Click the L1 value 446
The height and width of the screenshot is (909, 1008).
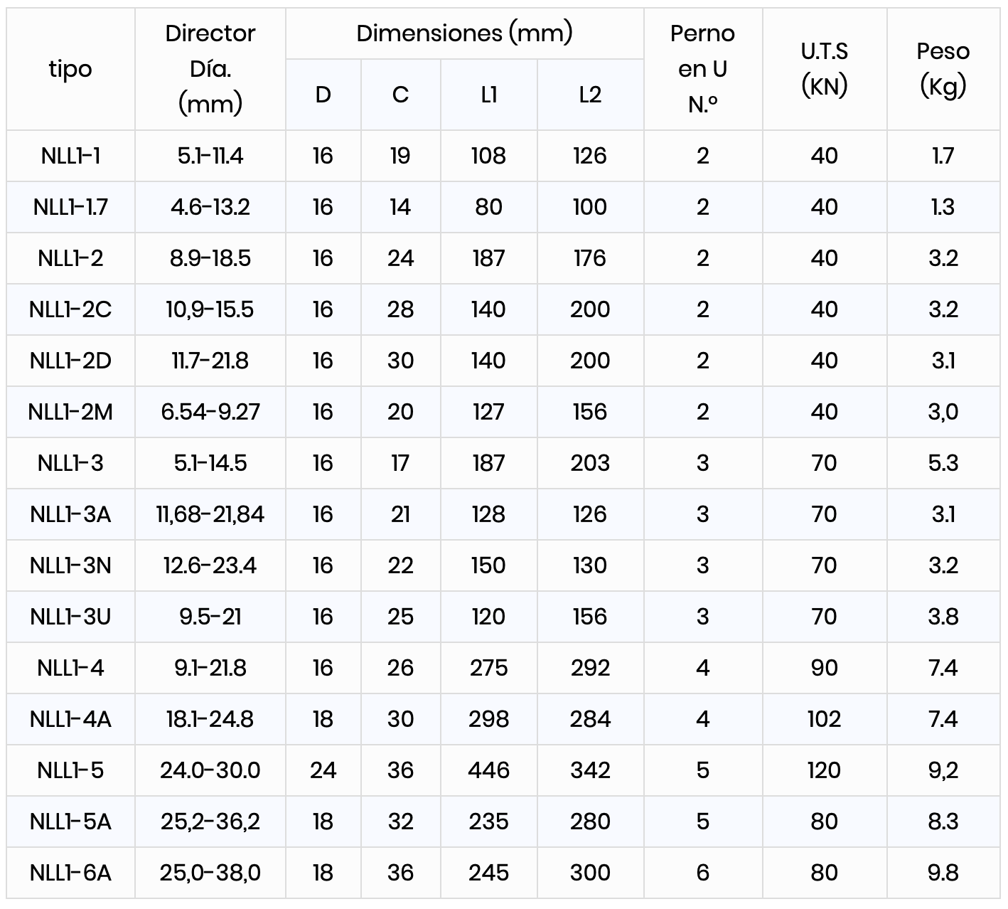[x=489, y=770]
